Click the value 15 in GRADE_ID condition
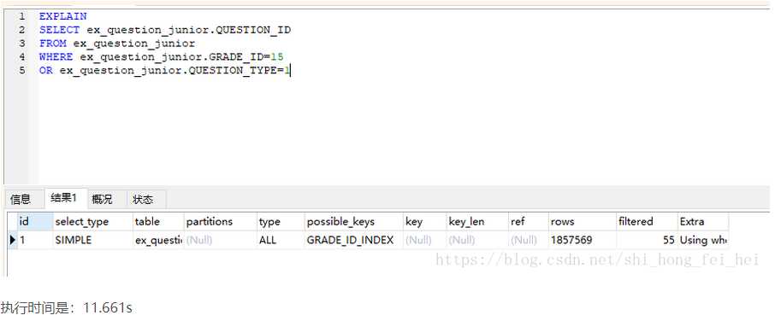The height and width of the screenshot is (327, 775). 277,56
